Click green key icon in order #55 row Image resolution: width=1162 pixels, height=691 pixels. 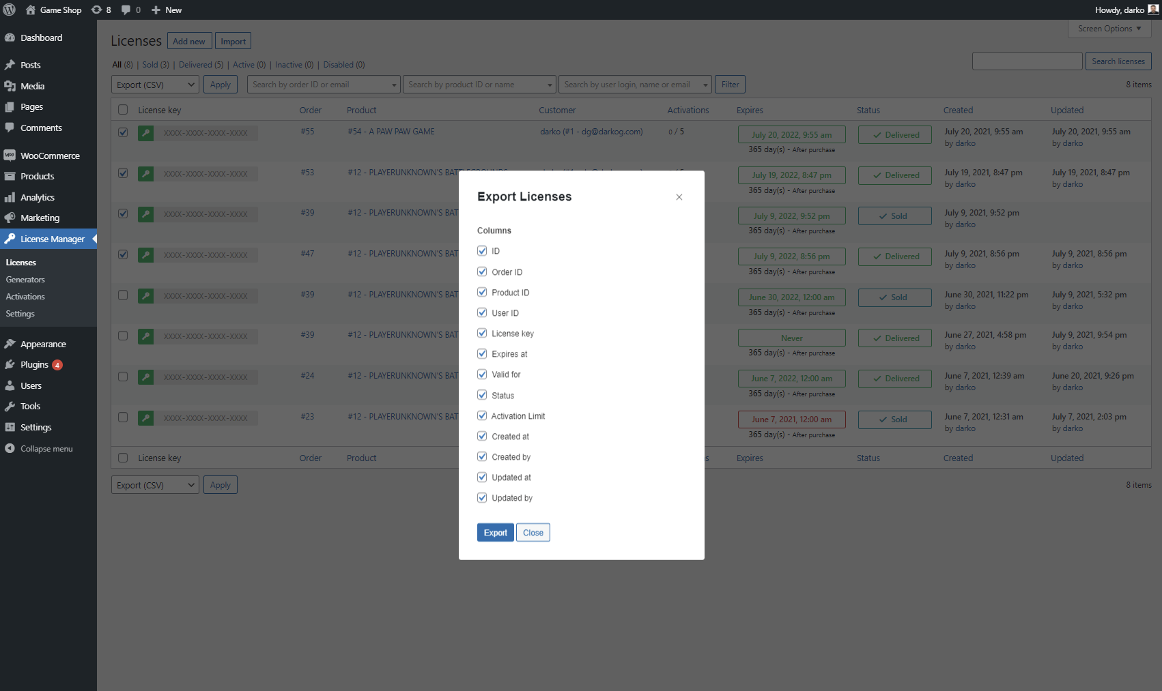145,133
